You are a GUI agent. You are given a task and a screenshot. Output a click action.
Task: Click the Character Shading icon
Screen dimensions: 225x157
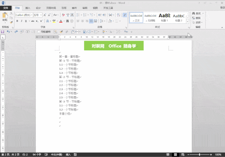point(67,21)
